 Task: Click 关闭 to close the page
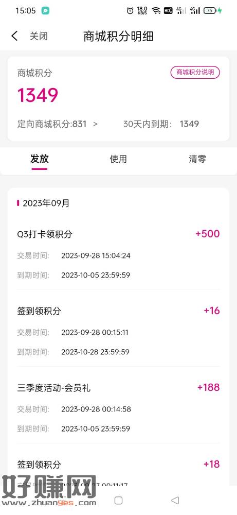pos(39,36)
